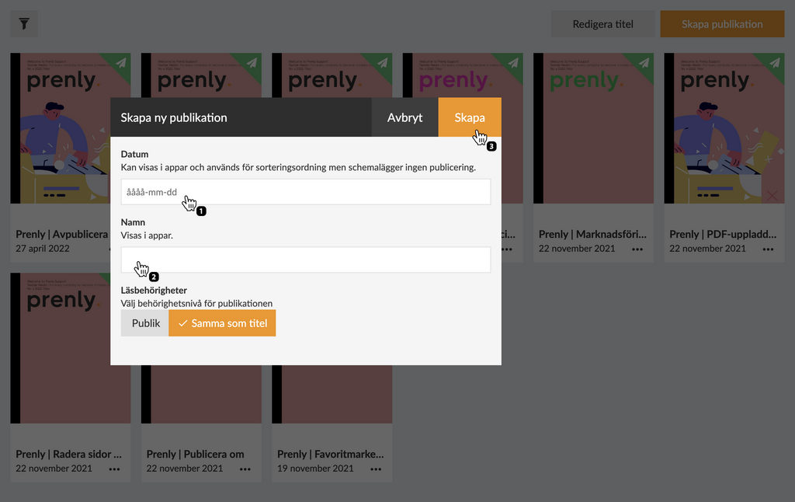Viewport: 795px width, 502px height.
Task: Select Publik read permission
Action: [x=145, y=323]
